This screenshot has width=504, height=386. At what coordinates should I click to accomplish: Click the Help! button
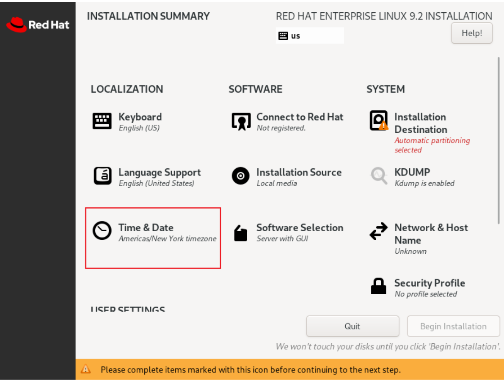pyautogui.click(x=471, y=33)
